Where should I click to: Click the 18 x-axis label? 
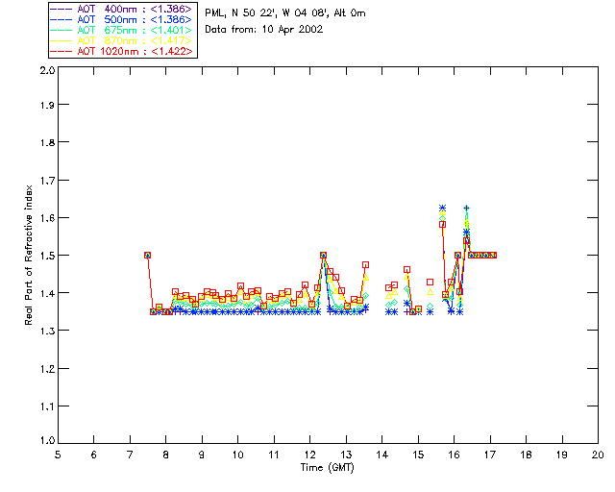tap(526, 455)
